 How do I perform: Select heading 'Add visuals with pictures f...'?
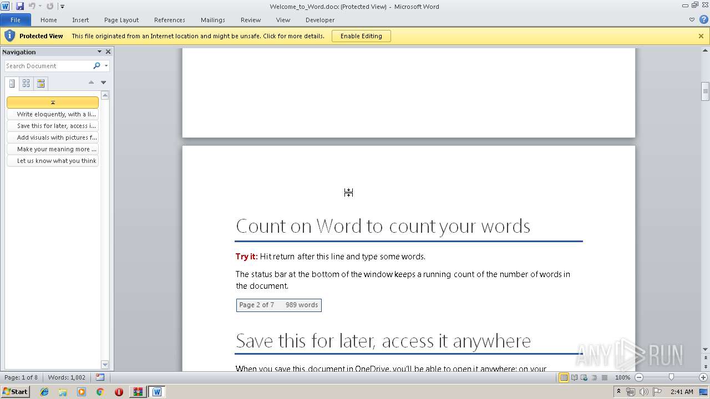(x=53, y=137)
